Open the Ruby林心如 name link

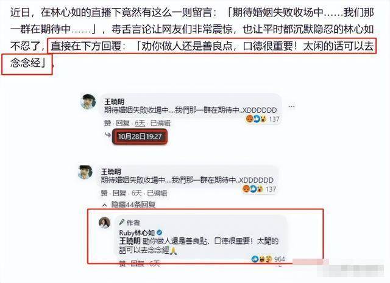tap(137, 233)
